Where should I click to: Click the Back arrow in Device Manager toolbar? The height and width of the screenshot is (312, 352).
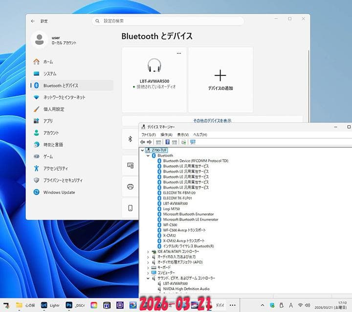coord(142,142)
